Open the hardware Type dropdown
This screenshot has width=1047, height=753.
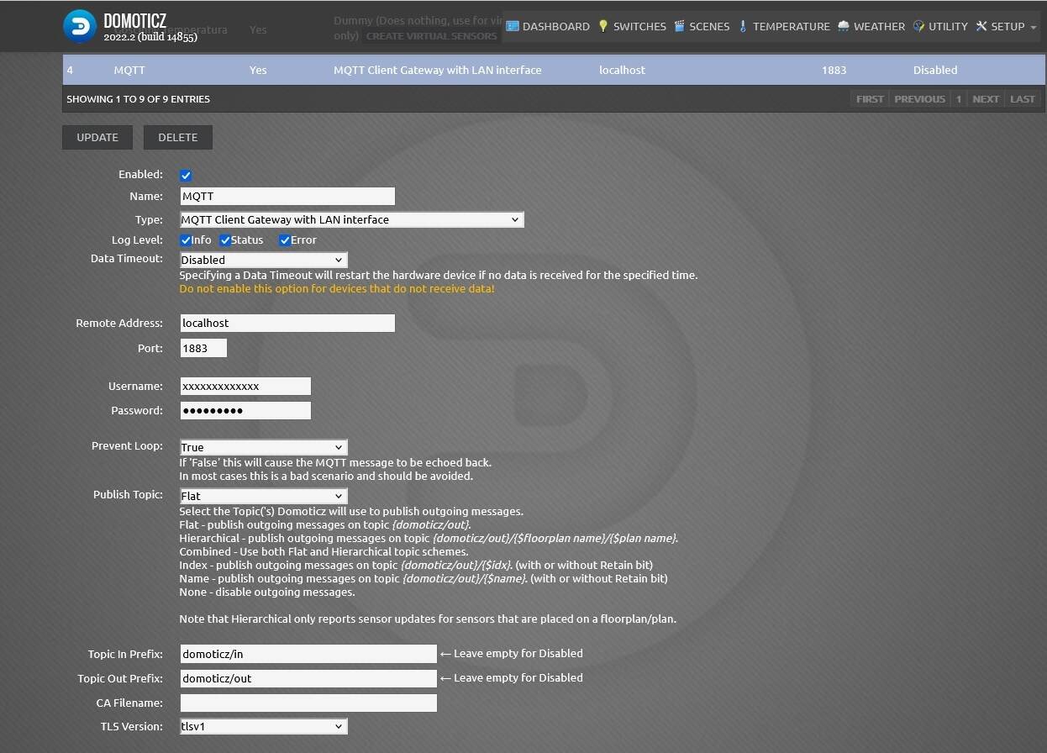click(352, 219)
